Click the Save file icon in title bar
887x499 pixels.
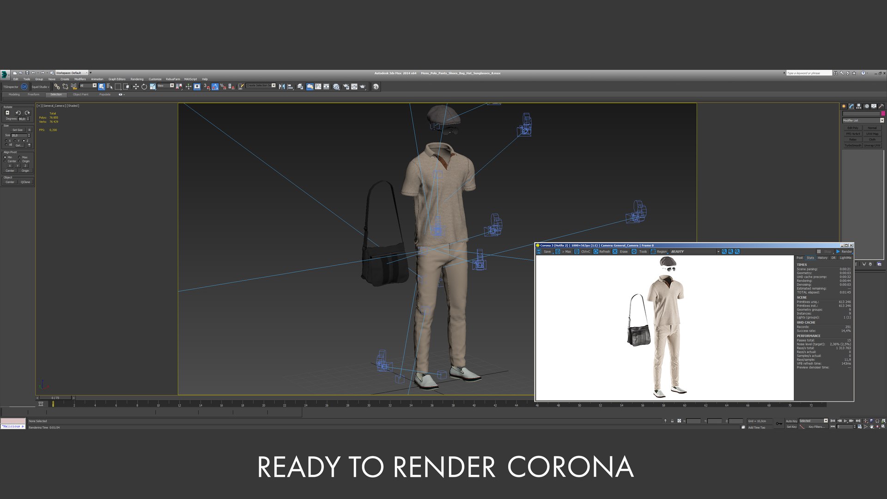pyautogui.click(x=27, y=73)
